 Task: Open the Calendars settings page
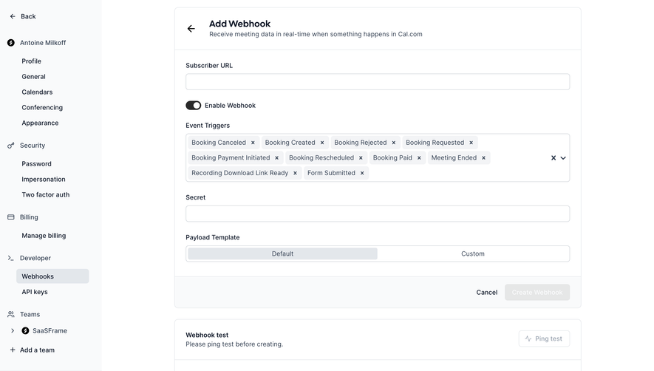[37, 92]
